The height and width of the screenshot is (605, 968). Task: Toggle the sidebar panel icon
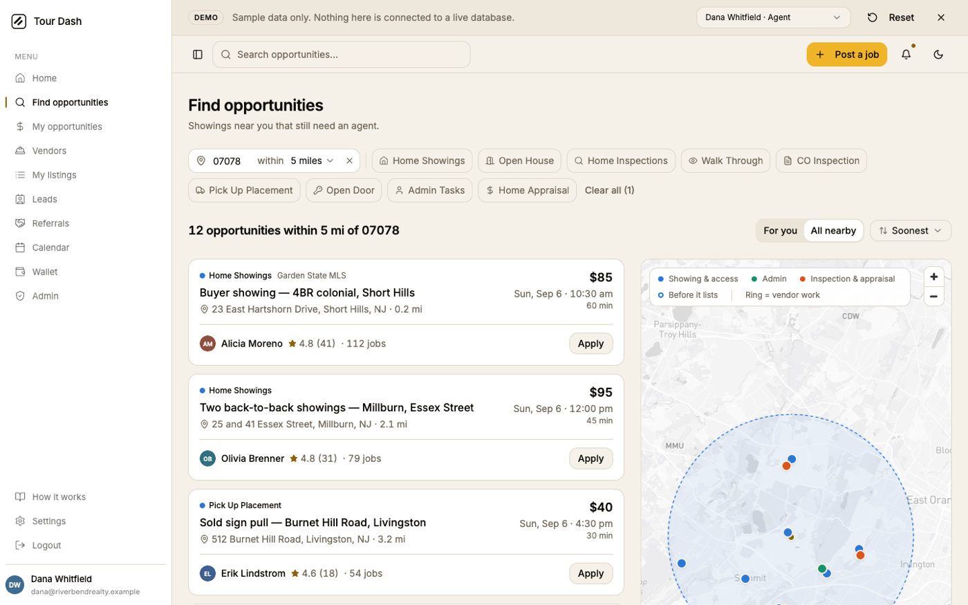click(x=198, y=55)
